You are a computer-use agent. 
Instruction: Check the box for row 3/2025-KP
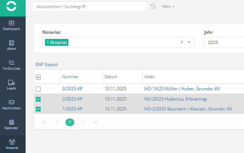point(38,89)
